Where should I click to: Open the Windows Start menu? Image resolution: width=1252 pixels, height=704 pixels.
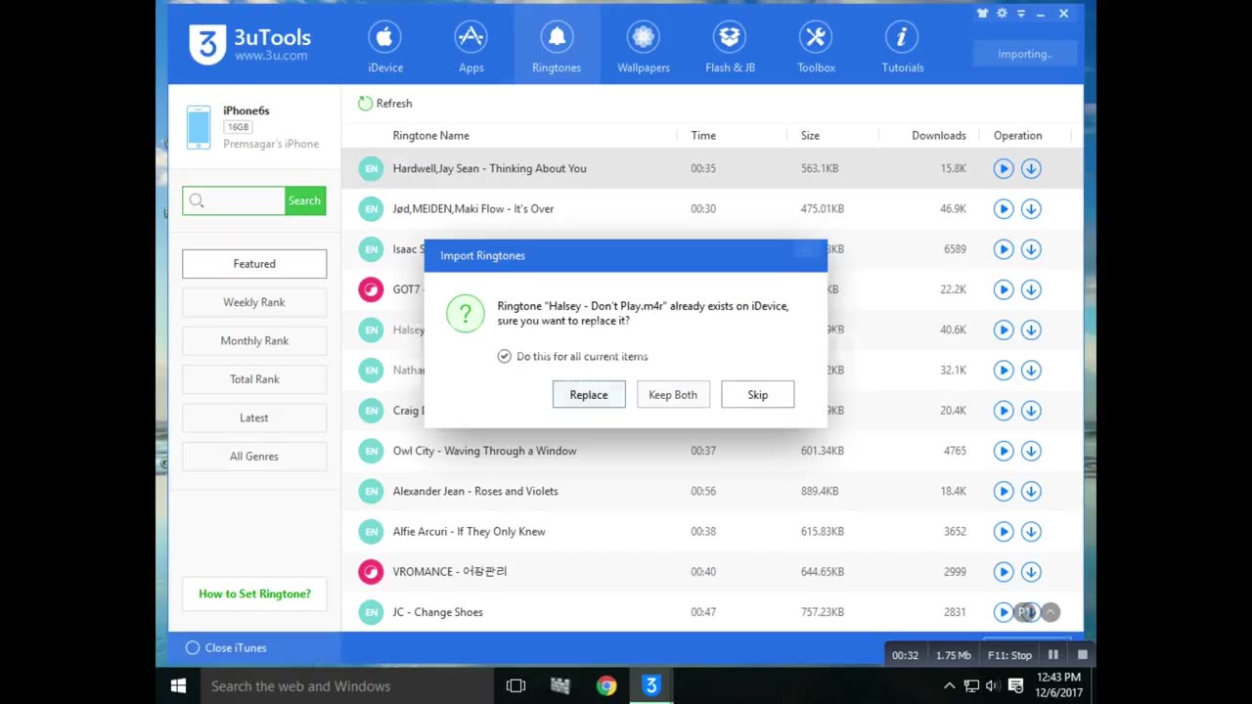[x=178, y=686]
